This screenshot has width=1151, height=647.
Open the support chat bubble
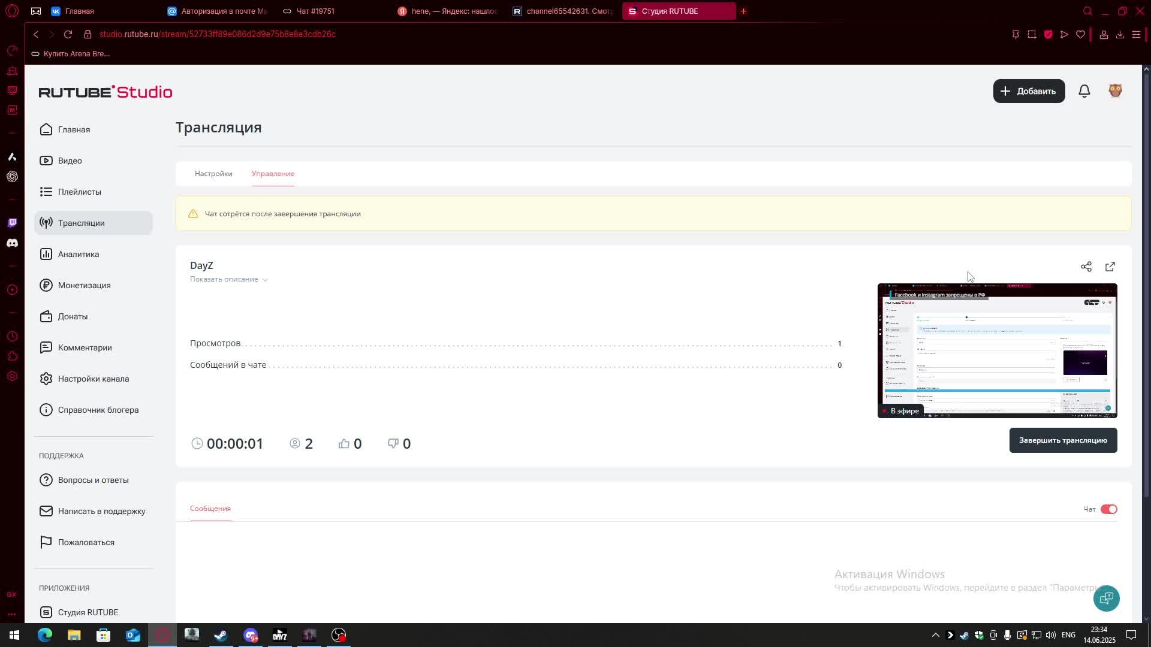(1106, 598)
